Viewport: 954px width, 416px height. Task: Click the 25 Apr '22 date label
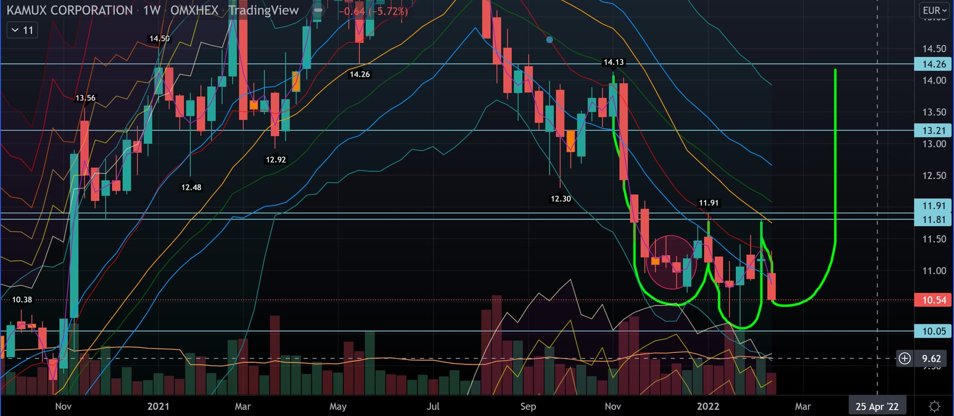877,406
